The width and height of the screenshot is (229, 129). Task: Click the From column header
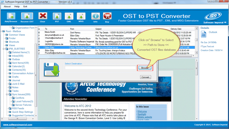[x=82, y=29]
